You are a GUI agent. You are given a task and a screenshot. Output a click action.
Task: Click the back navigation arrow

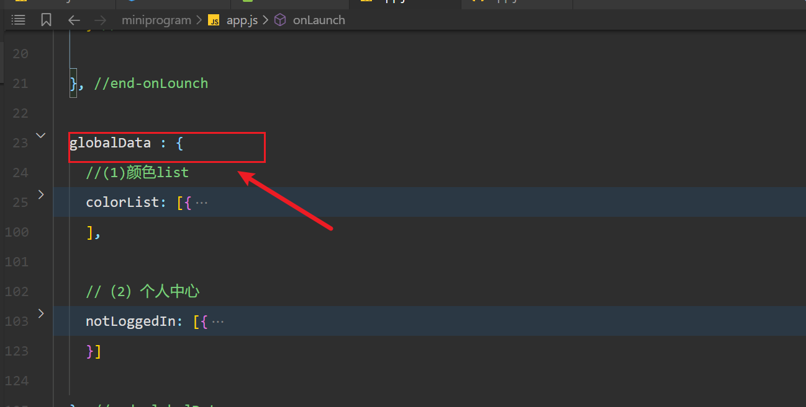click(x=74, y=20)
